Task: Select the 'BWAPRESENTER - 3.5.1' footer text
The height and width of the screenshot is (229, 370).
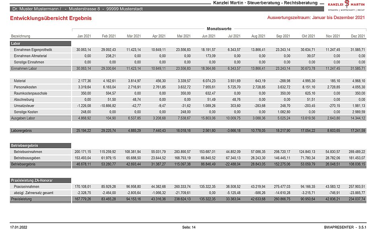Action: point(345,227)
